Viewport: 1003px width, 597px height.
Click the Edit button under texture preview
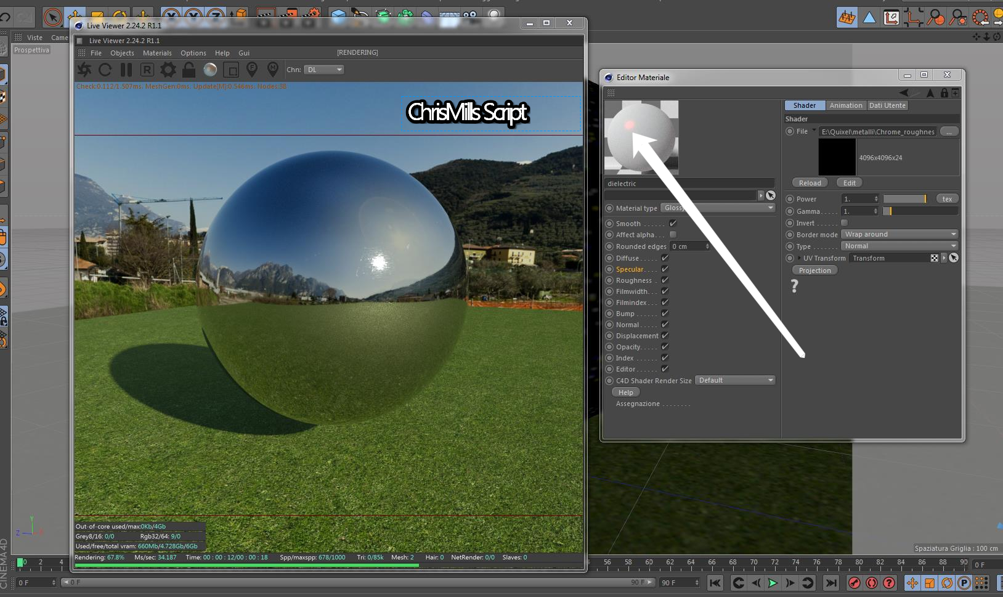pos(850,183)
